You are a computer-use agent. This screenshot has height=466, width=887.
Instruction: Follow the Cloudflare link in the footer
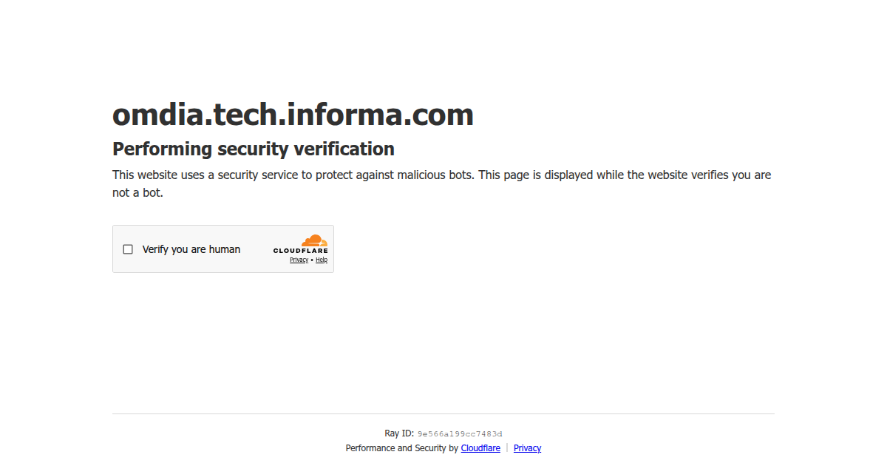coord(480,448)
